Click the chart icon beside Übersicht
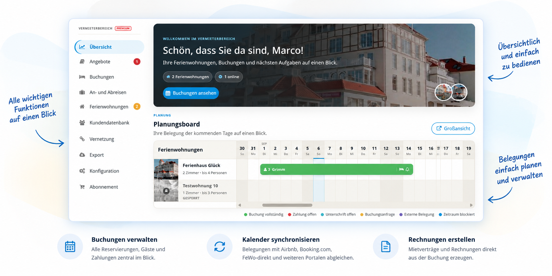 82,47
